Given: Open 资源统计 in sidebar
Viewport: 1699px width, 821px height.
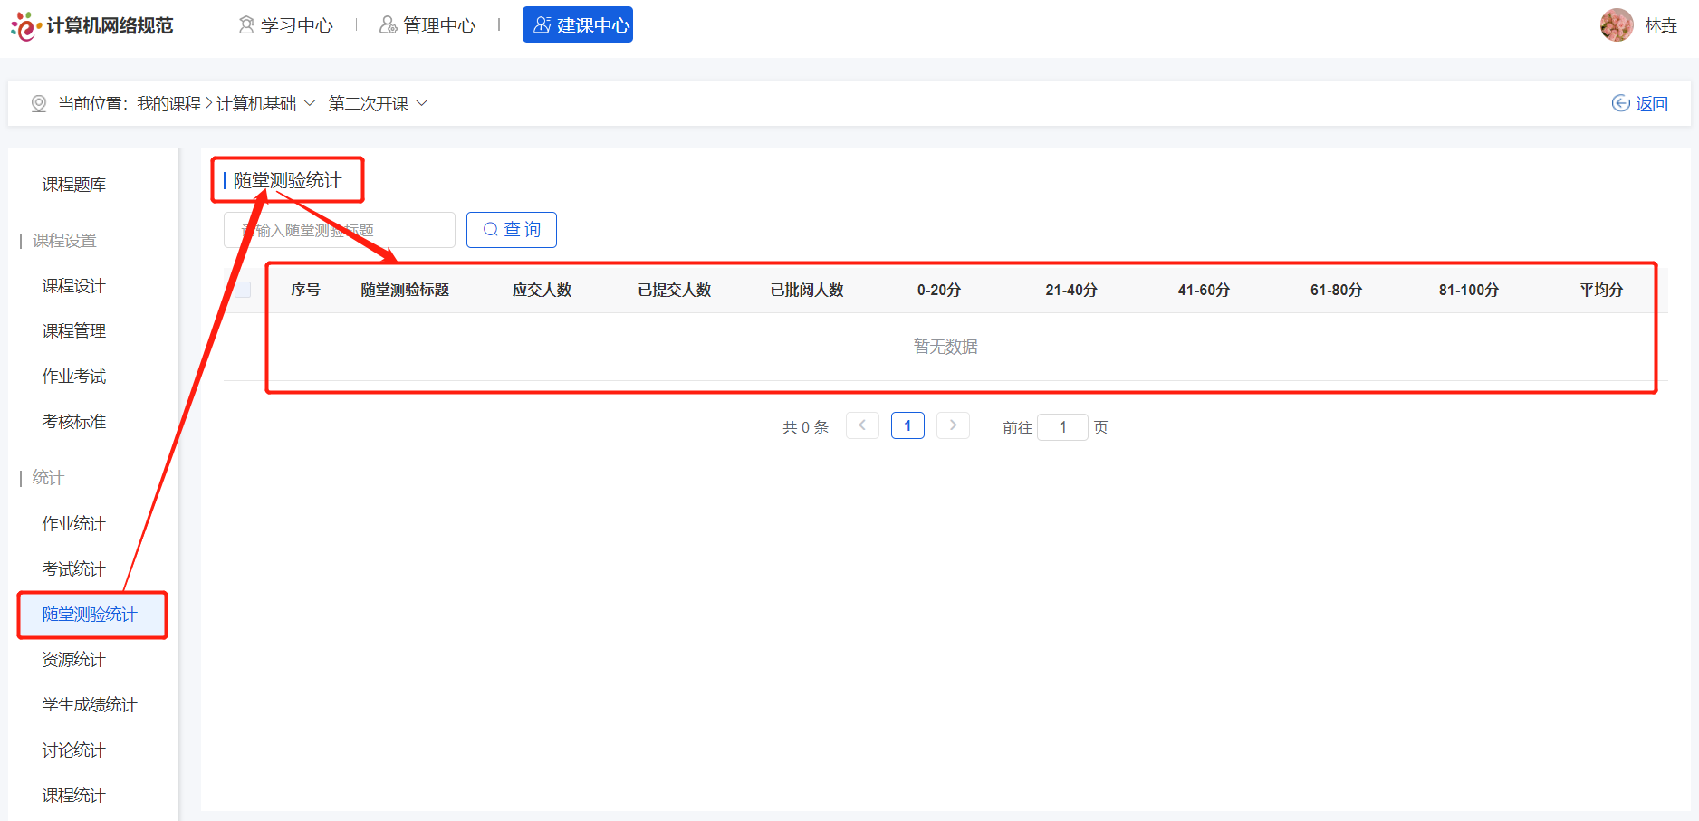Looking at the screenshot, I should tap(74, 660).
